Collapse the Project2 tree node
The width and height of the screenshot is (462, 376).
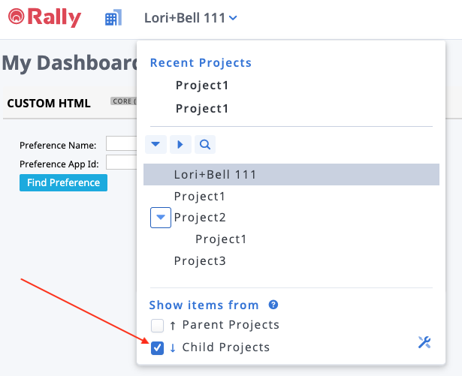(161, 218)
